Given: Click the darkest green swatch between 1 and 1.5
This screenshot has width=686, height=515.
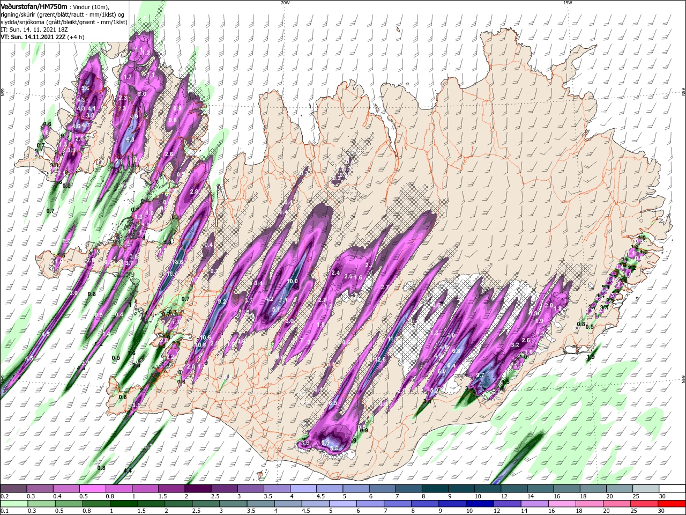Looking at the screenshot, I should (x=123, y=504).
